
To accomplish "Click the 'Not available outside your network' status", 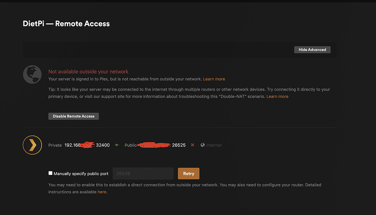I will (88, 71).
